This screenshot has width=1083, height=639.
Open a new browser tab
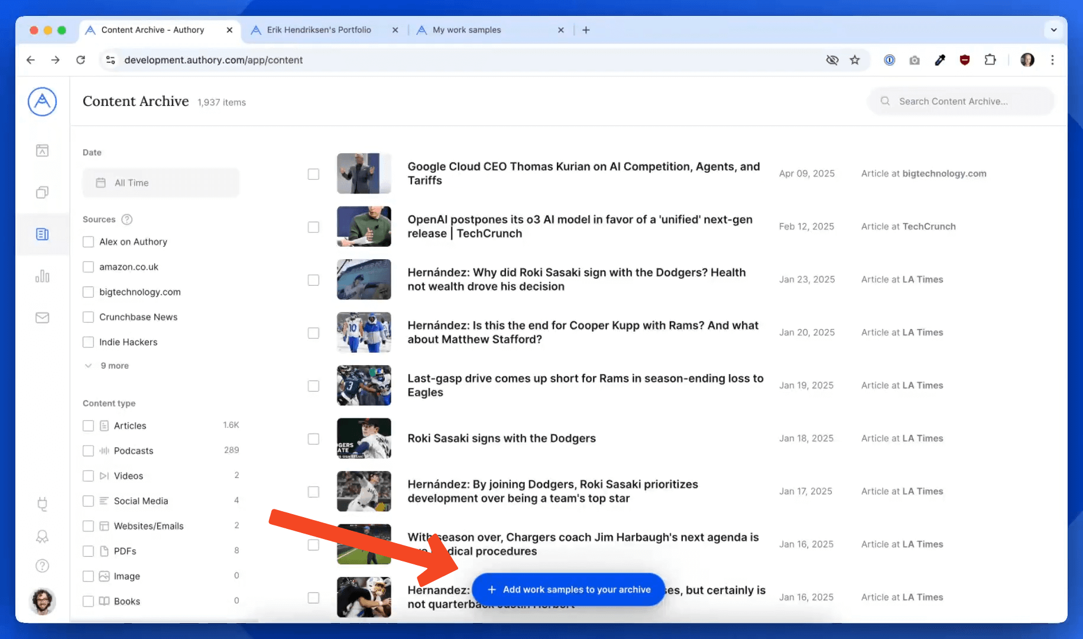[x=586, y=30]
